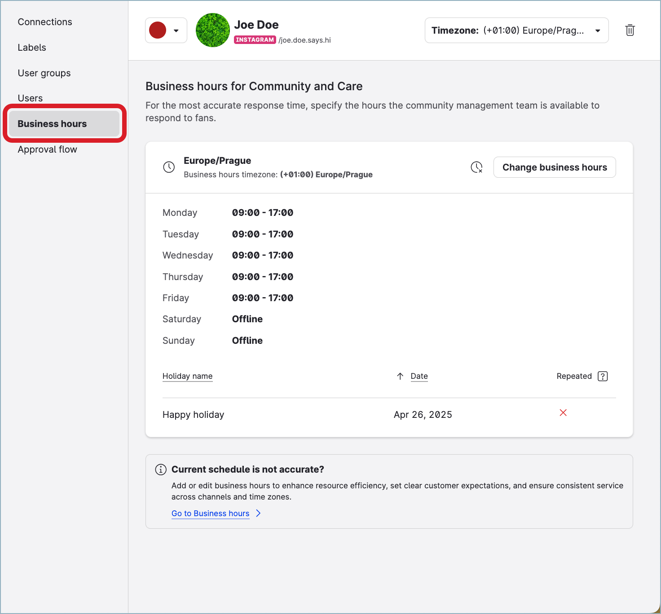
Task: Click the trash delete icon
Action: point(630,30)
